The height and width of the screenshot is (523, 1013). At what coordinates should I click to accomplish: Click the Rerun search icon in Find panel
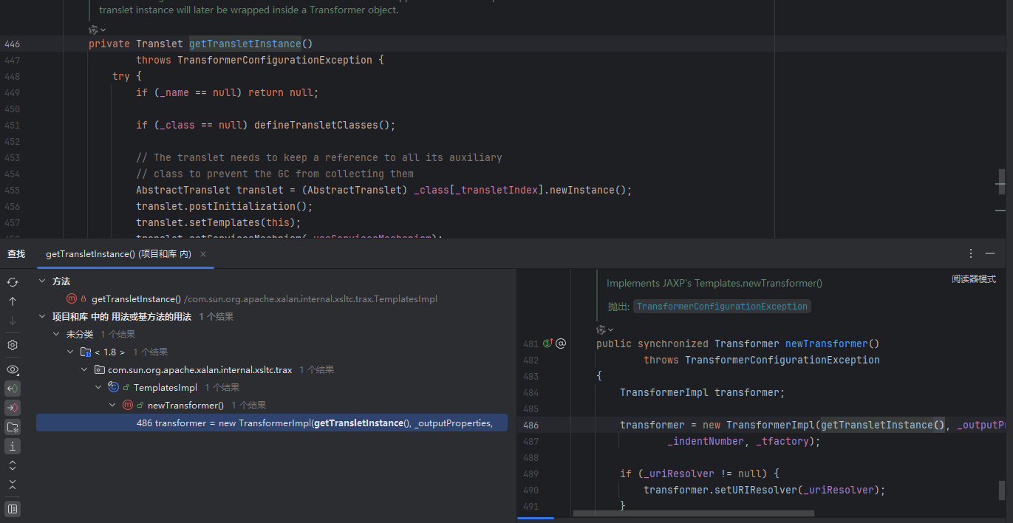pyautogui.click(x=13, y=282)
